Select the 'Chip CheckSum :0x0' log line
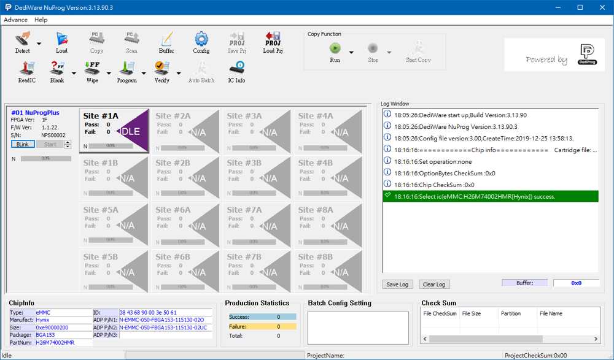Image resolution: width=614 pixels, height=360 pixels. pyautogui.click(x=490, y=185)
